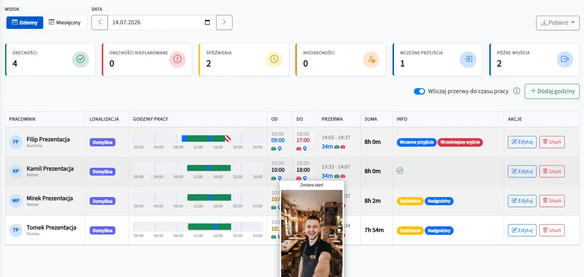Viewport: 584px width, 277px height.
Task: Delete Kamil Prezentacja's entry with Usuń
Action: 552,171
